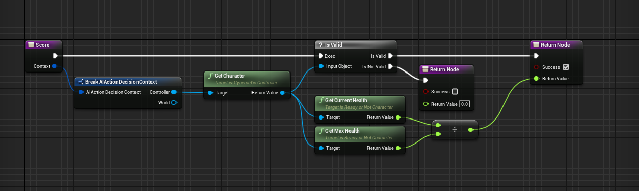Click the divide node top input pin
639x191 pixels.
(x=438, y=125)
